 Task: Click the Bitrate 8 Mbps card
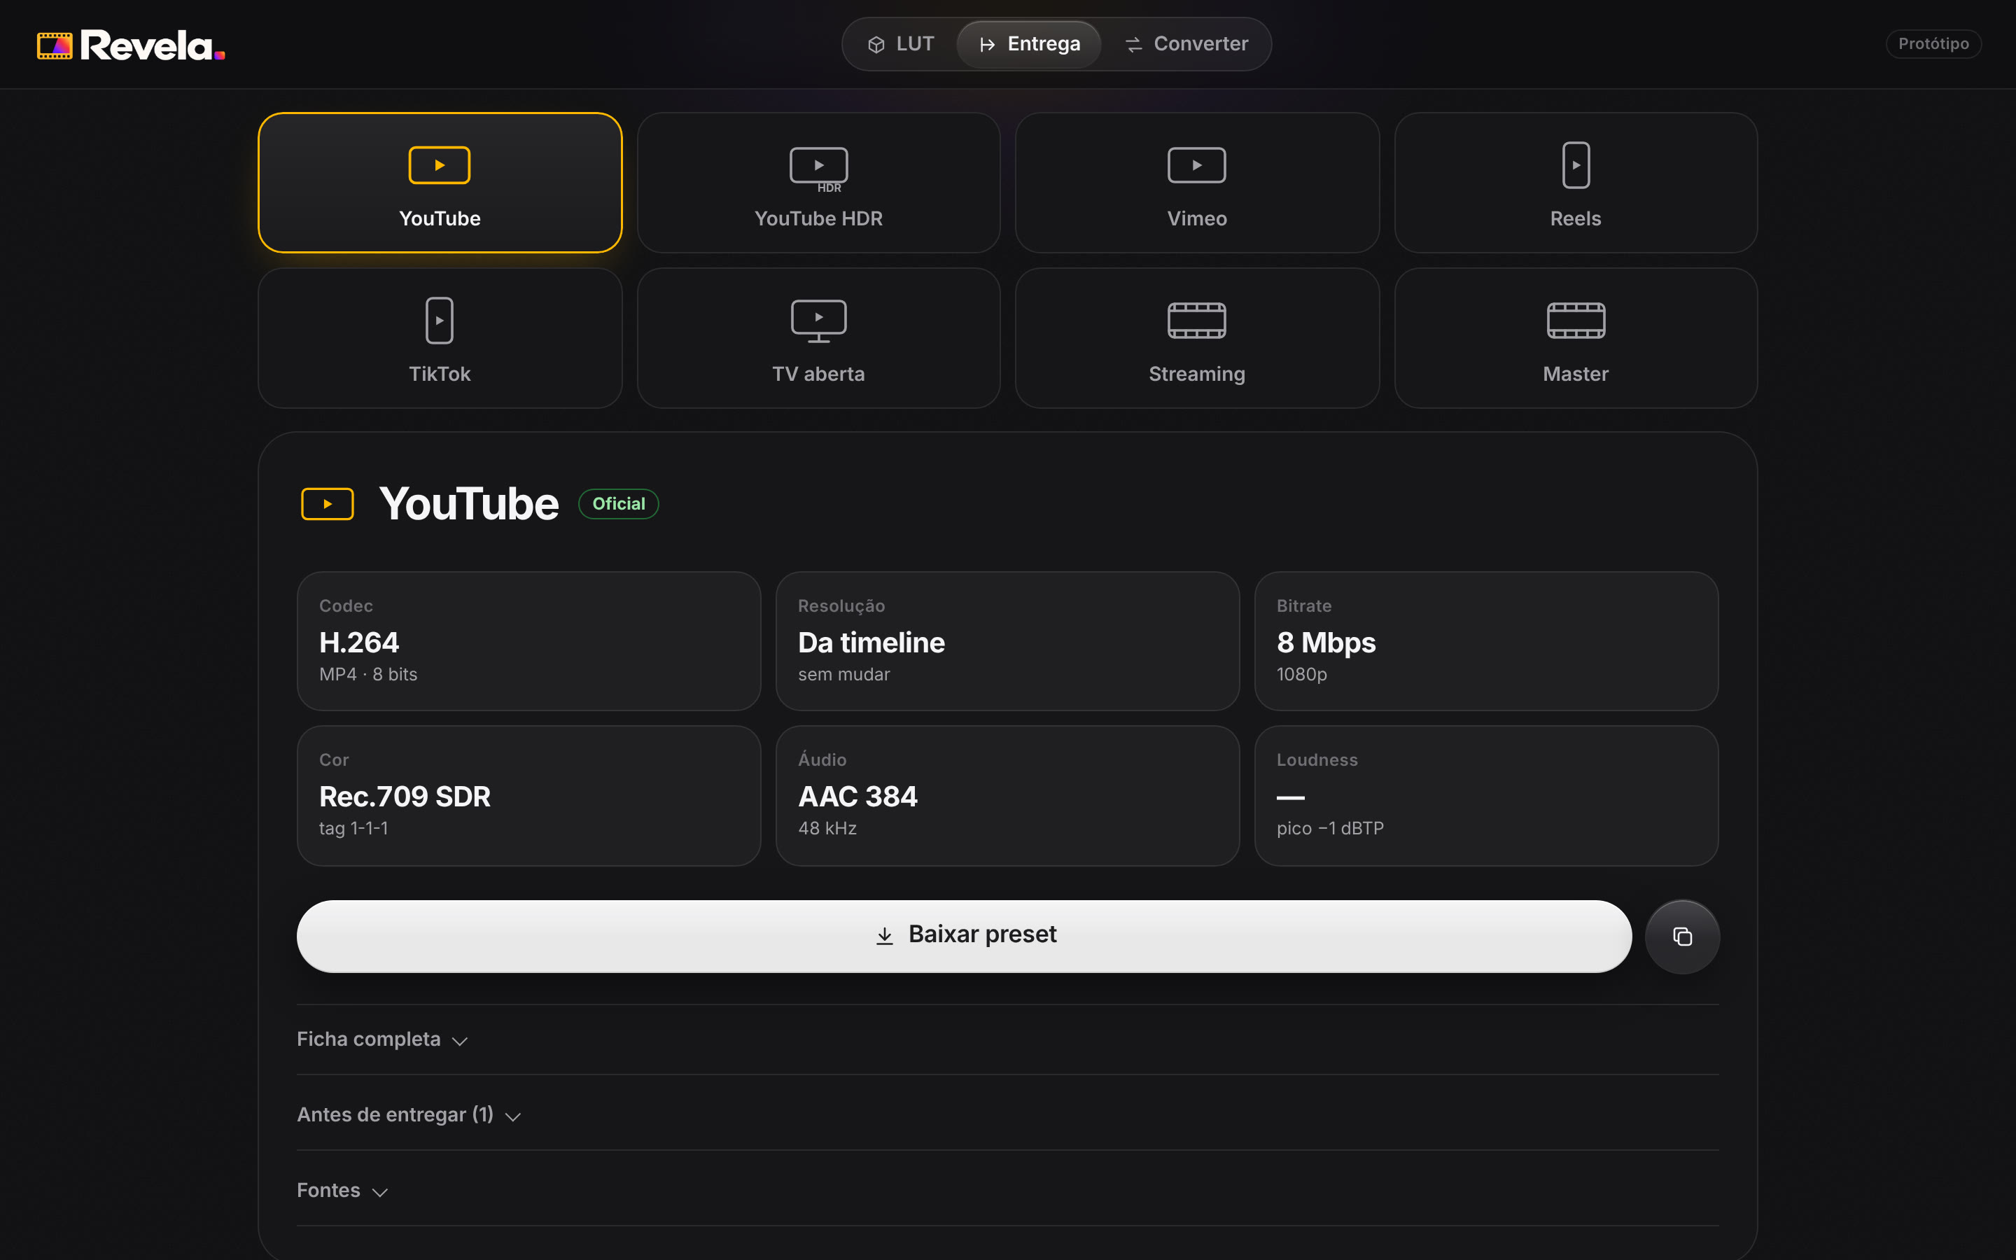point(1486,640)
